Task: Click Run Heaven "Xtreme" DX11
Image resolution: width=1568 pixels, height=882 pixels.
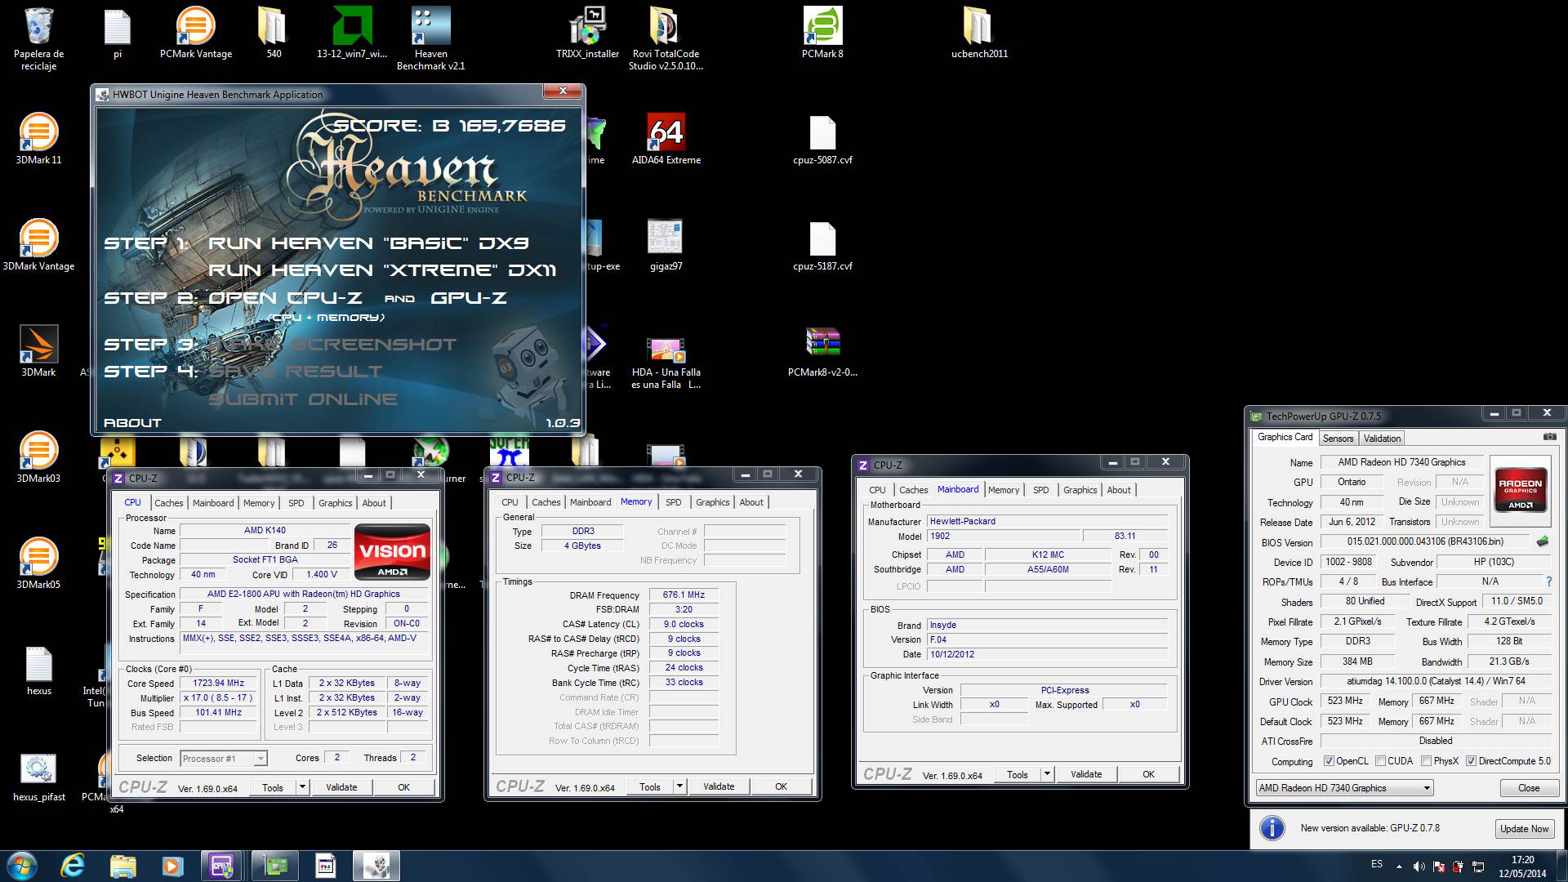Action: [382, 270]
